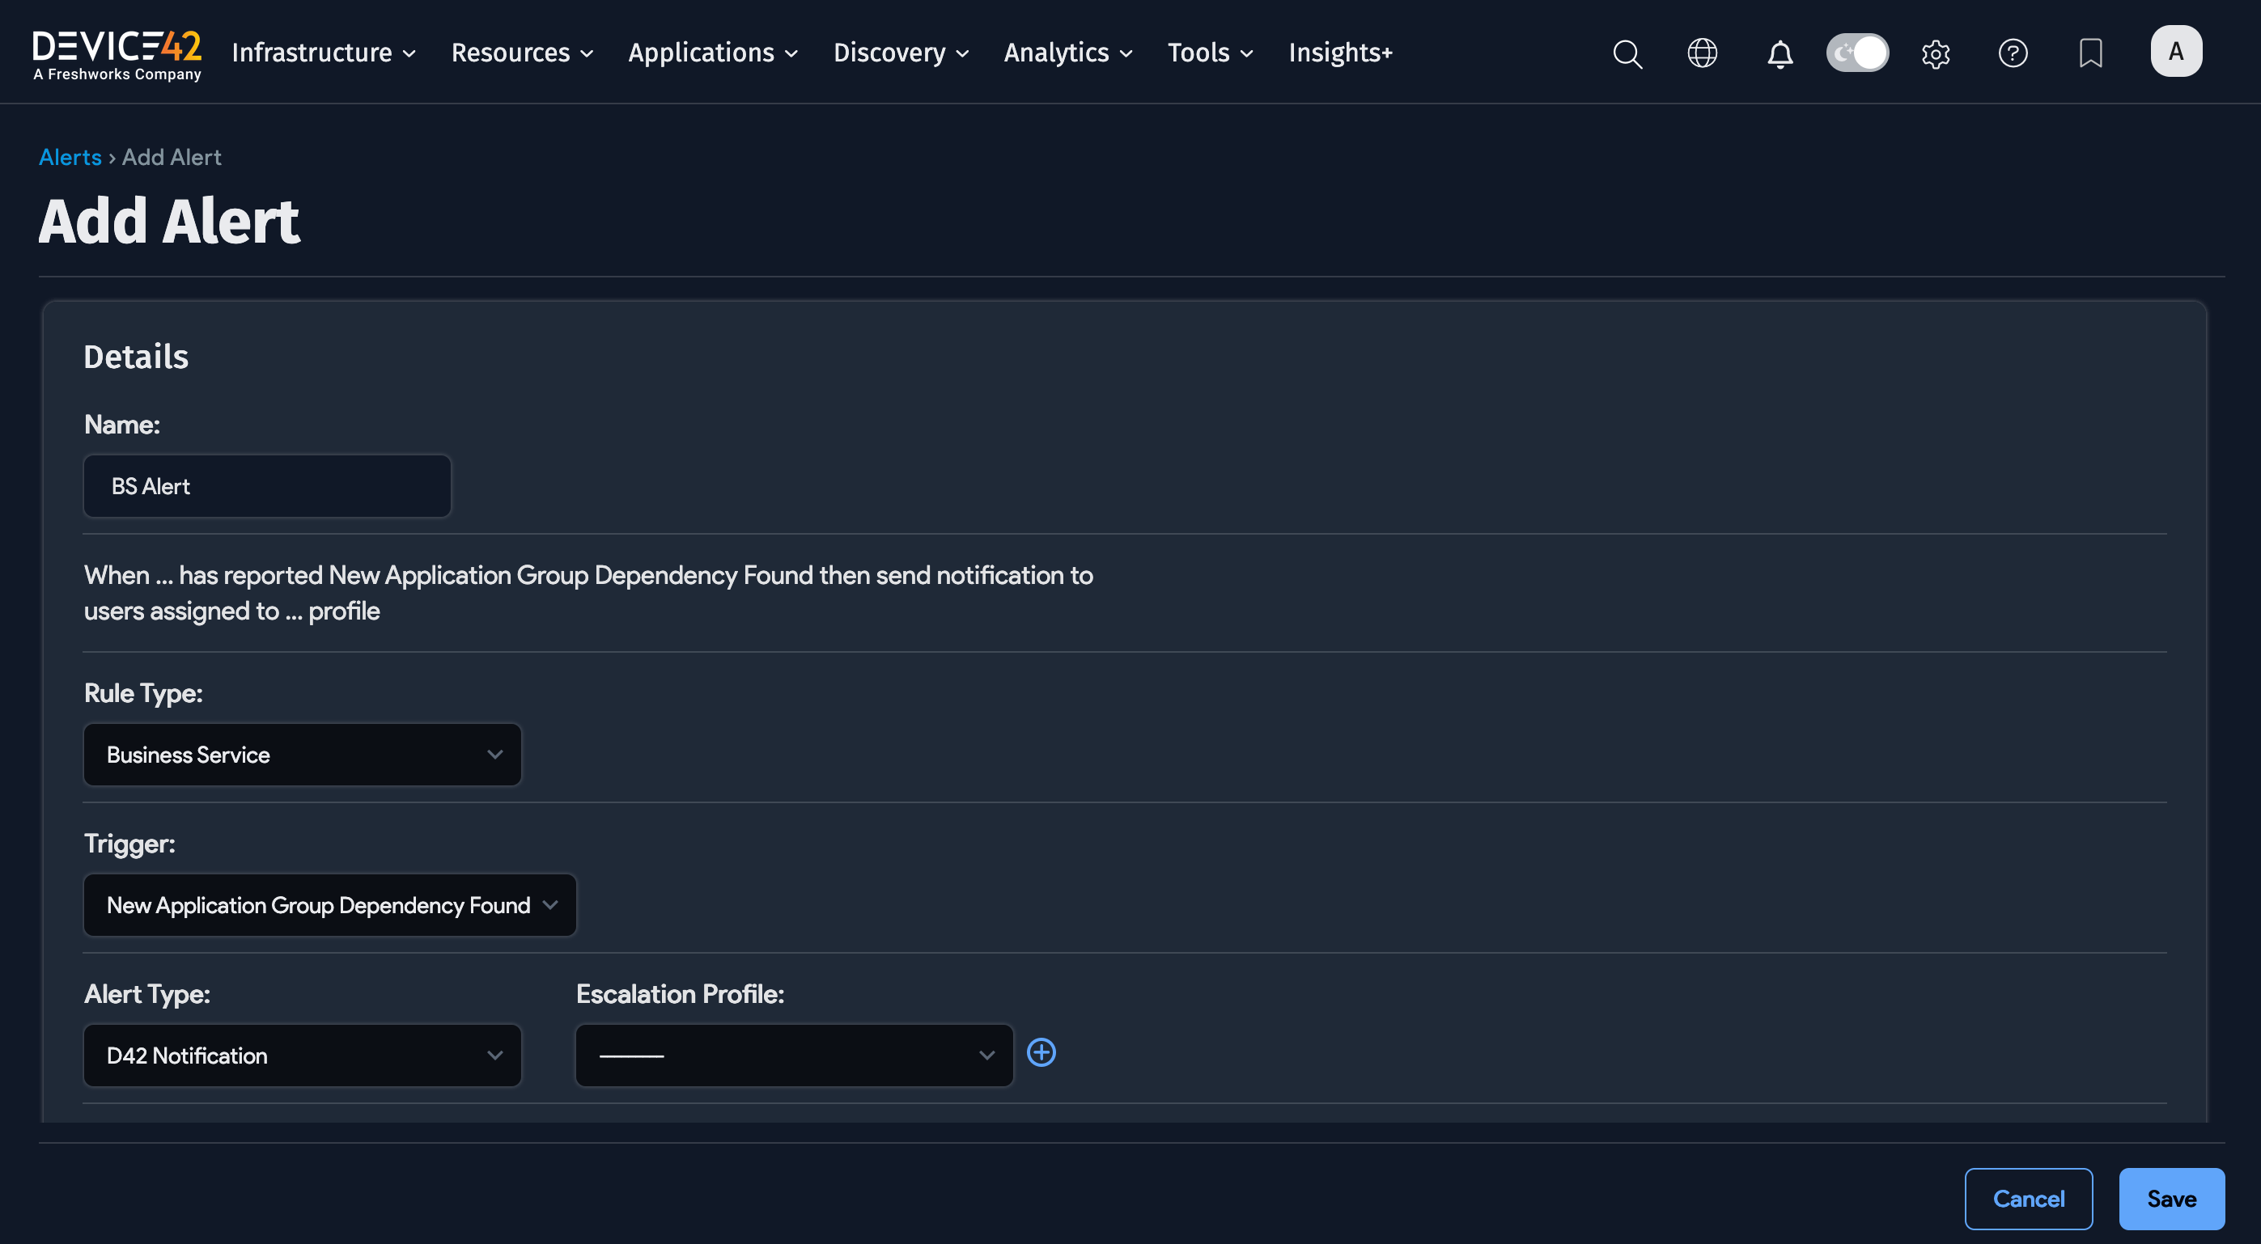Open the Infrastructure menu
The width and height of the screenshot is (2261, 1244).
323,53
